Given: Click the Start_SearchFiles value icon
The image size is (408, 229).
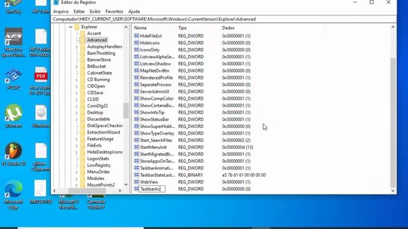Looking at the screenshot, I should click(x=136, y=140).
